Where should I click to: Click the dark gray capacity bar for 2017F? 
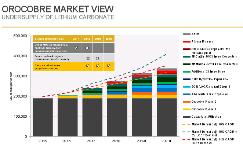pyautogui.click(x=93, y=117)
